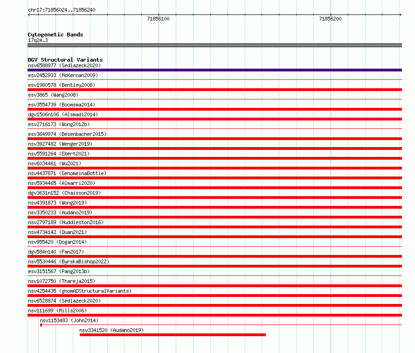415x353 pixels.
Task: Select the nsv4734142 (Quan2021) variant
Action: pos(57,232)
